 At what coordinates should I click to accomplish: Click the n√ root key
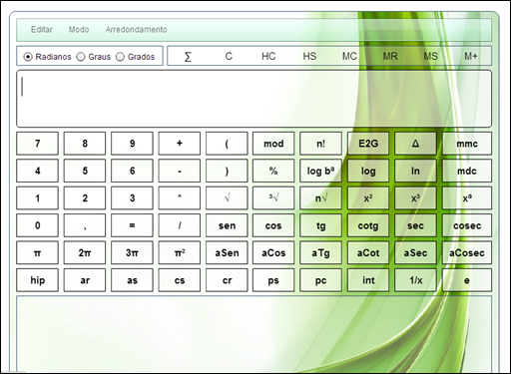[x=320, y=198]
